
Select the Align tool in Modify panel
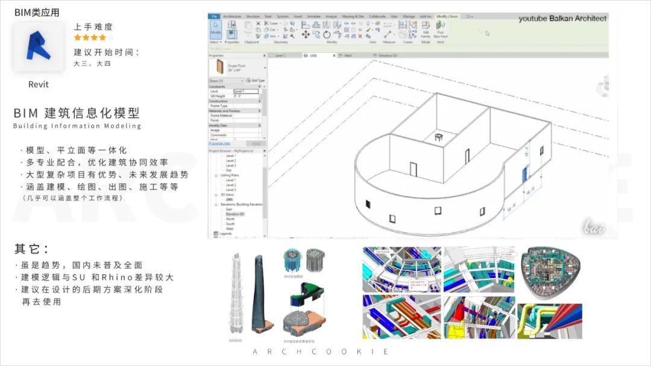point(305,25)
